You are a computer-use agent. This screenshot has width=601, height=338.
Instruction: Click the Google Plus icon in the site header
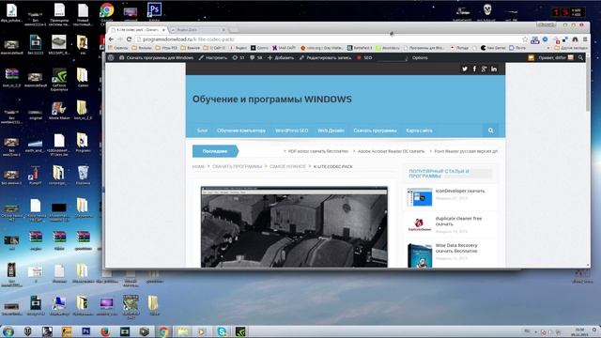pos(485,69)
